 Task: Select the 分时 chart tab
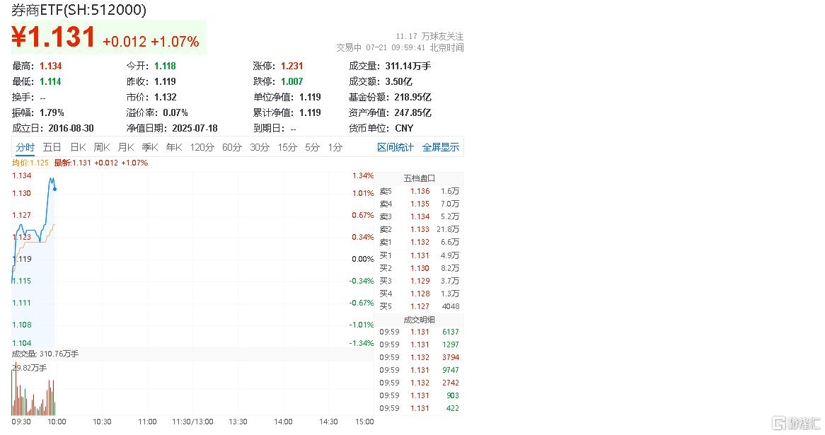click(x=25, y=147)
